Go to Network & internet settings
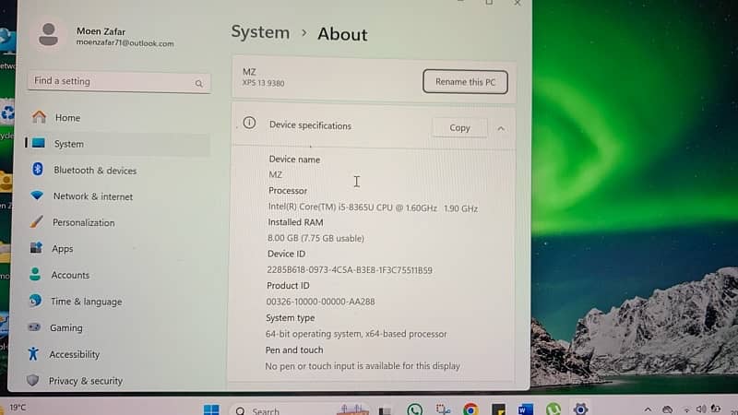The image size is (738, 415). [x=92, y=196]
